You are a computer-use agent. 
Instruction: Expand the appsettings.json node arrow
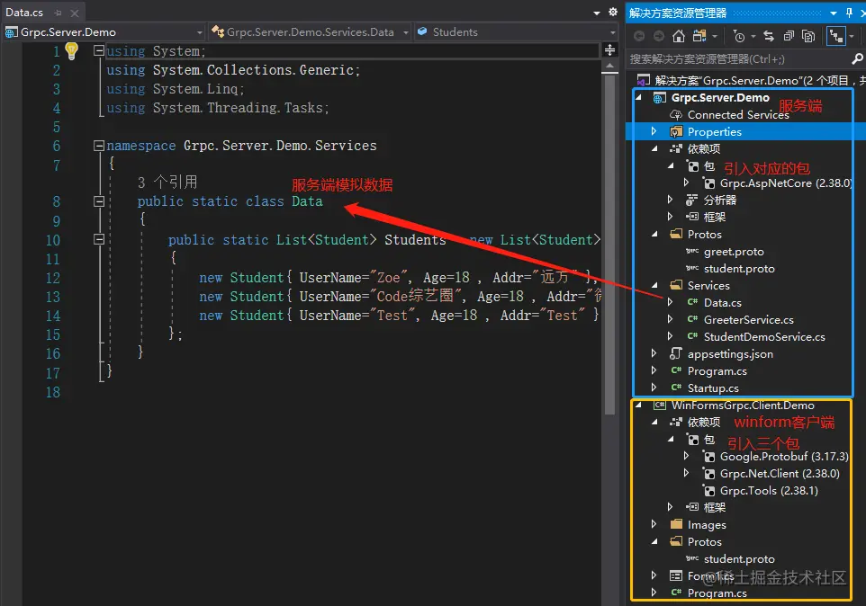654,353
